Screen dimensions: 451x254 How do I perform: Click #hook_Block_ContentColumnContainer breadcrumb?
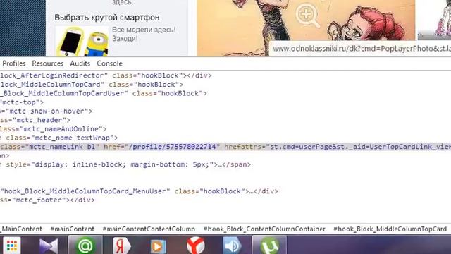[x=264, y=229]
